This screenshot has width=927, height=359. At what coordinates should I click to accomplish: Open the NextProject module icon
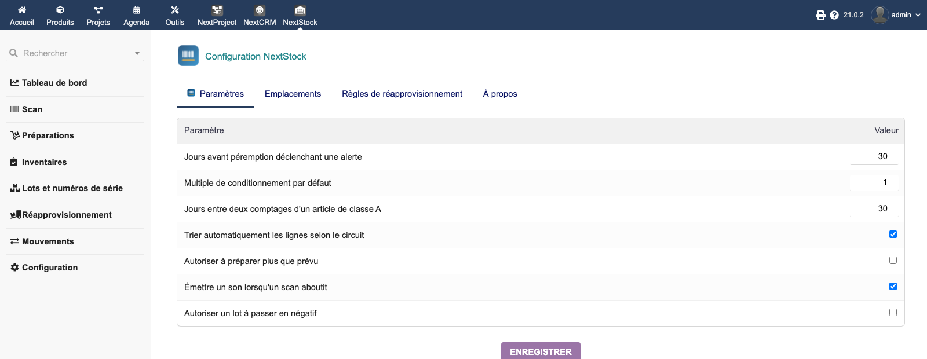point(217,10)
